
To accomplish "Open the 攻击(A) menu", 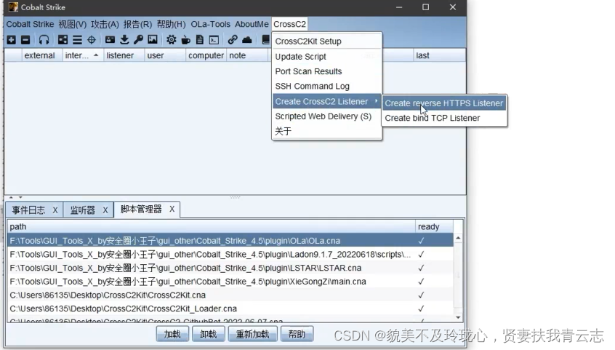I will pyautogui.click(x=105, y=24).
